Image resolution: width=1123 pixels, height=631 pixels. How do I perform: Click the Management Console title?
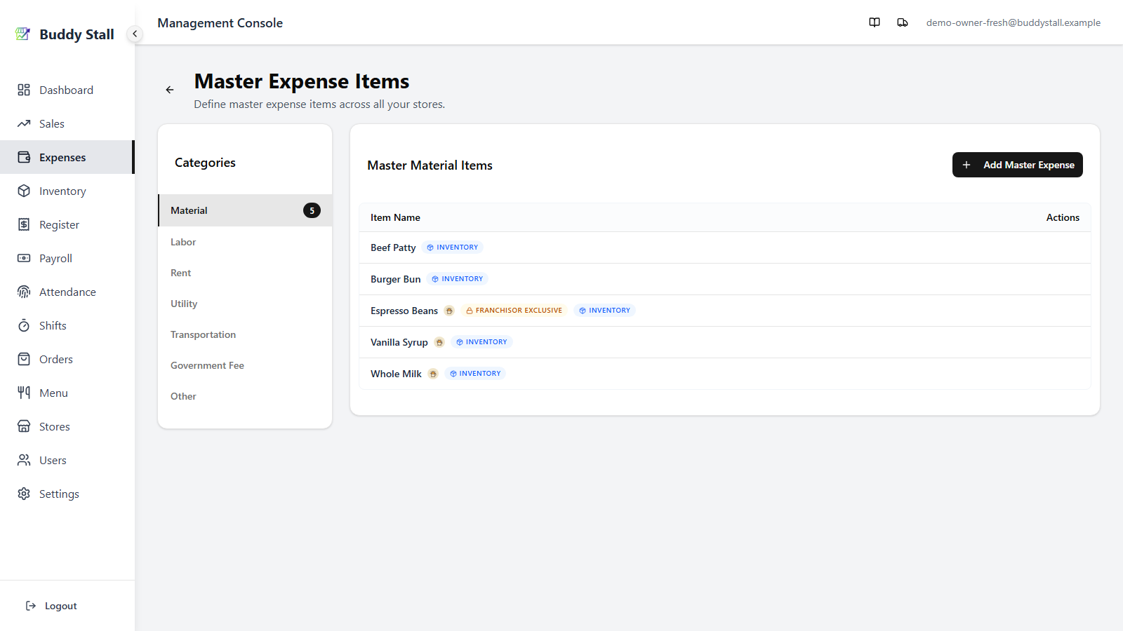coord(220,22)
